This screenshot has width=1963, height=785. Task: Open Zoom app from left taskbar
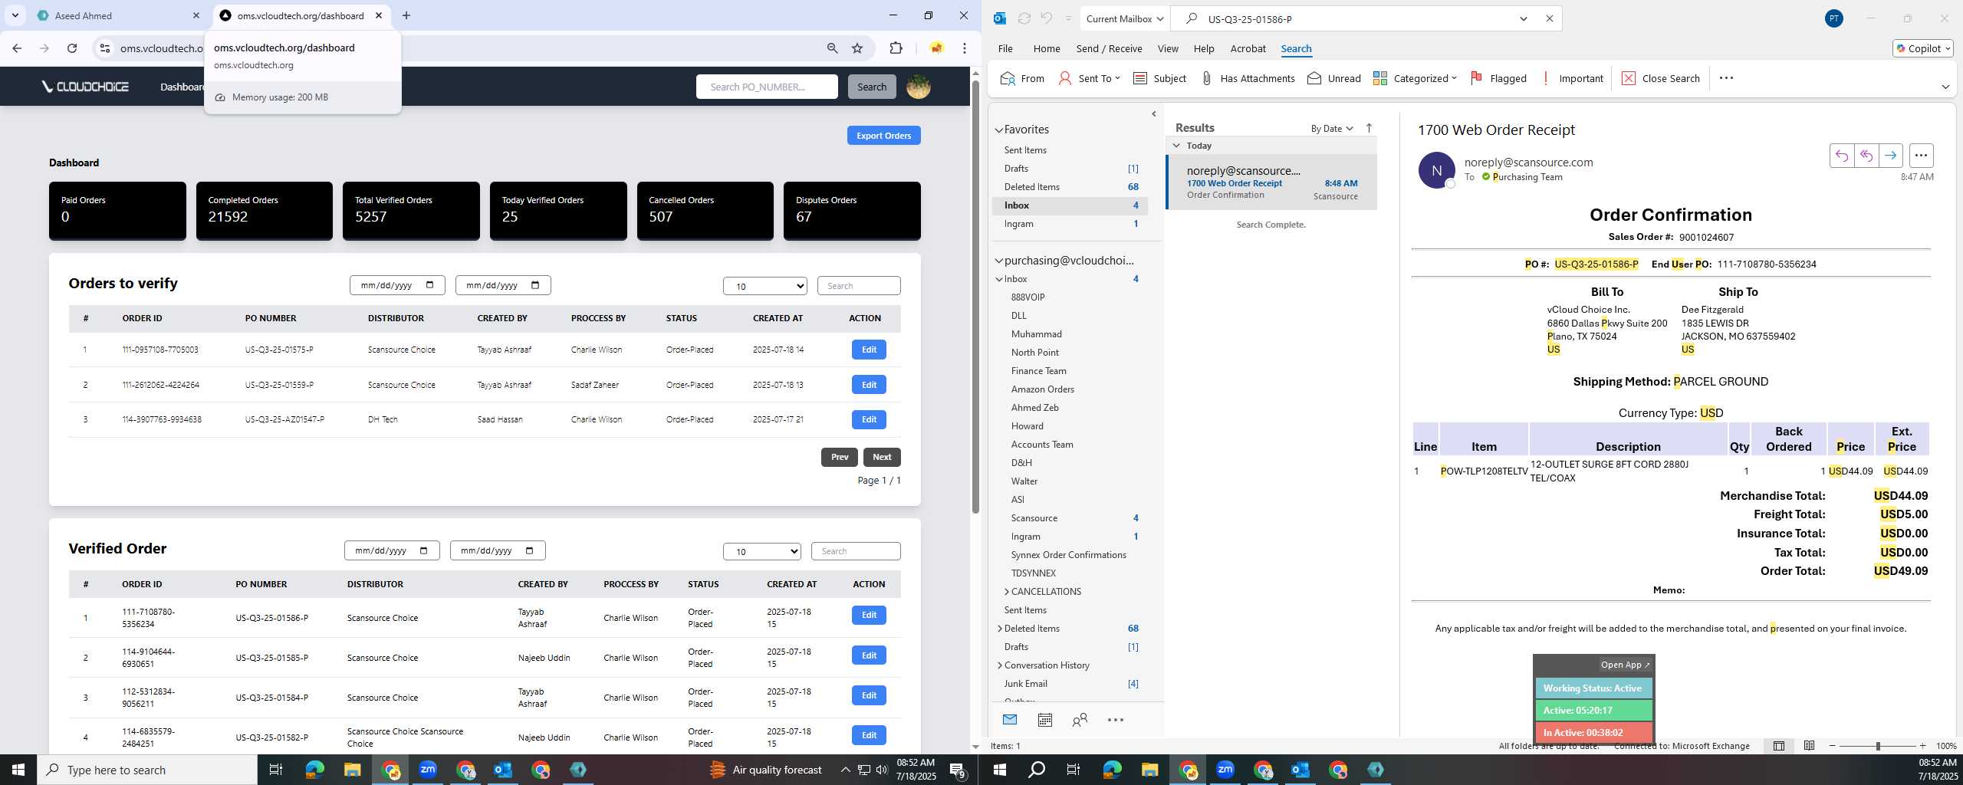click(428, 769)
